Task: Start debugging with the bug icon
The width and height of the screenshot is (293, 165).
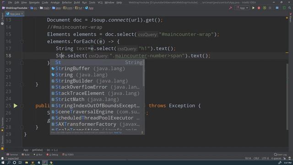Action: [259, 8]
